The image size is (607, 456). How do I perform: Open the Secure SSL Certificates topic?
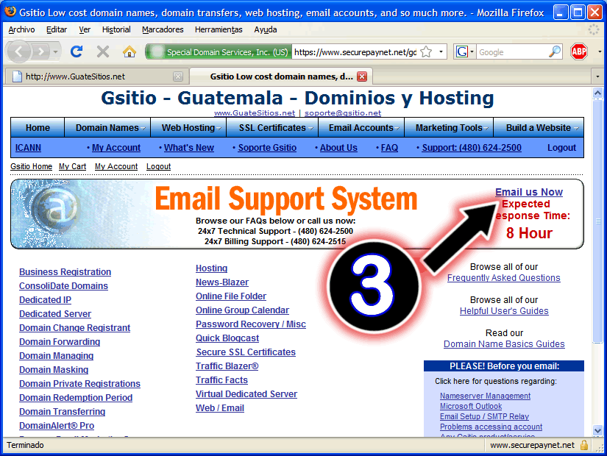click(x=246, y=352)
